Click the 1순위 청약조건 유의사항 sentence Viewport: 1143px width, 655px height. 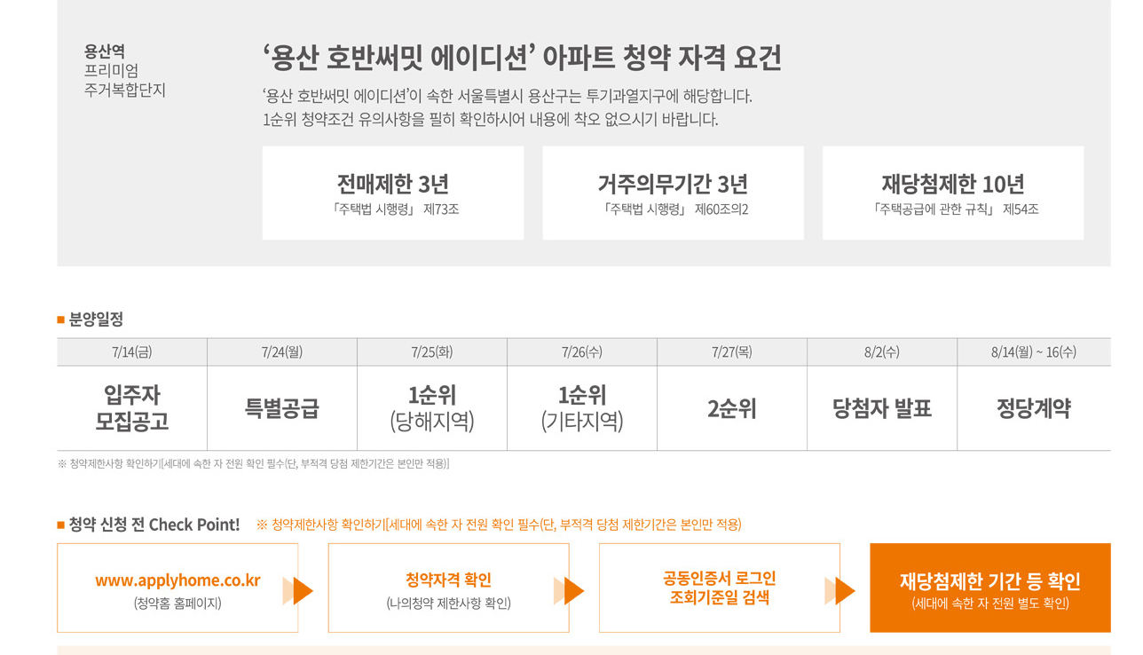click(x=490, y=120)
